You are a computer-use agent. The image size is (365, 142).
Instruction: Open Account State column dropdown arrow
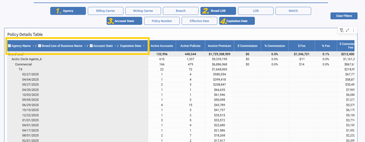coord(115,46)
